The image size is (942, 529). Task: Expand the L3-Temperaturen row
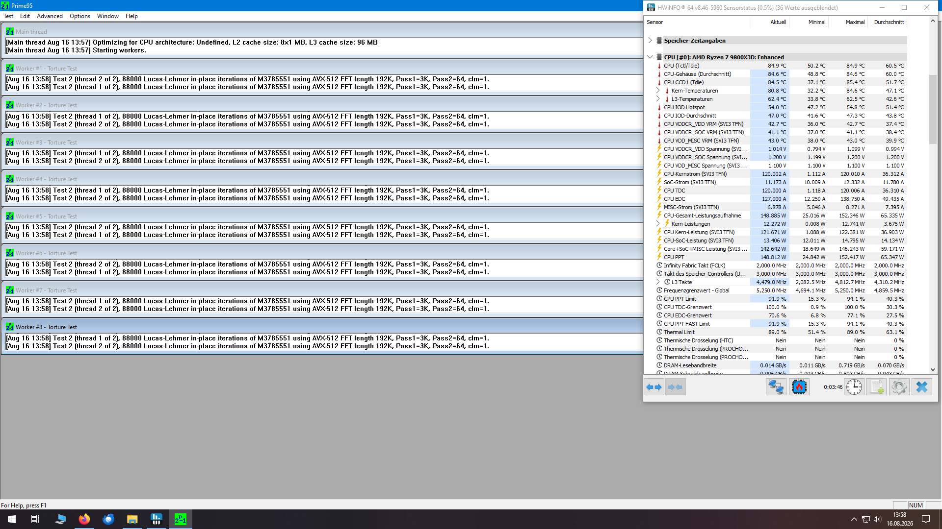click(x=658, y=98)
